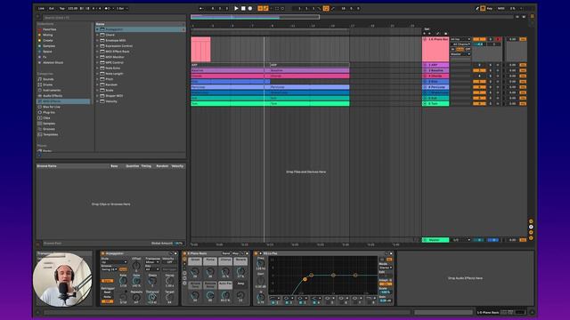The image size is (570, 320).
Task: Click the Rand button on E-Piano Basic rack
Action: [x=226, y=253]
